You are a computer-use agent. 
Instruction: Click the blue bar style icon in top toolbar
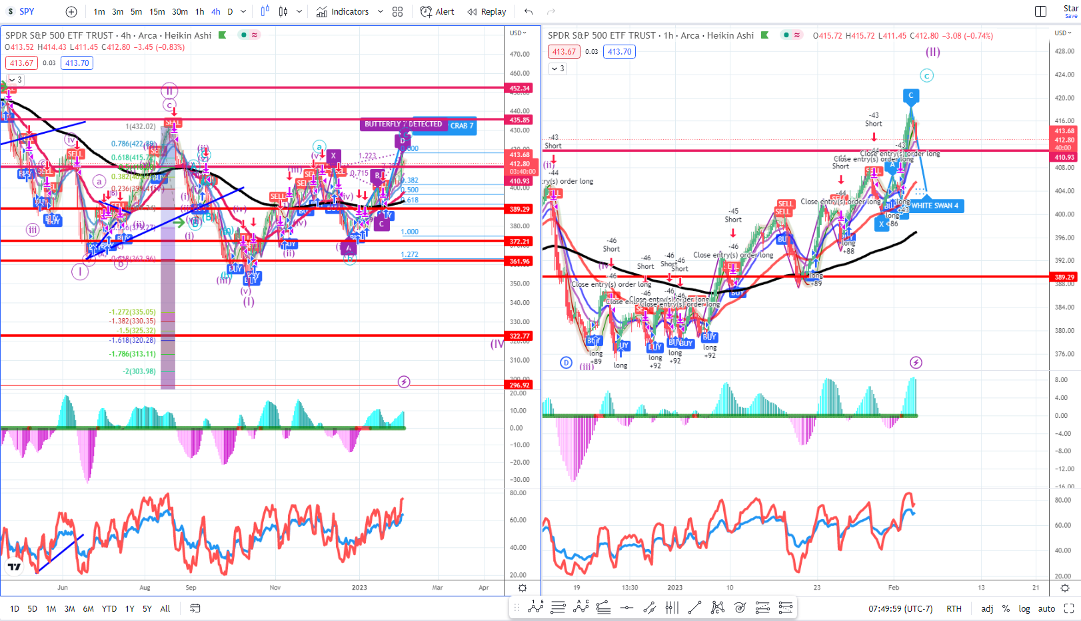click(265, 11)
